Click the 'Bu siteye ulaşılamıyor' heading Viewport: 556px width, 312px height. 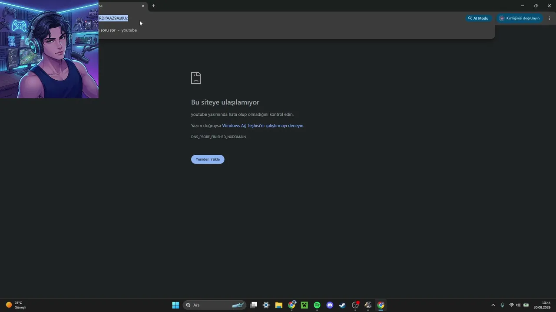point(225,102)
